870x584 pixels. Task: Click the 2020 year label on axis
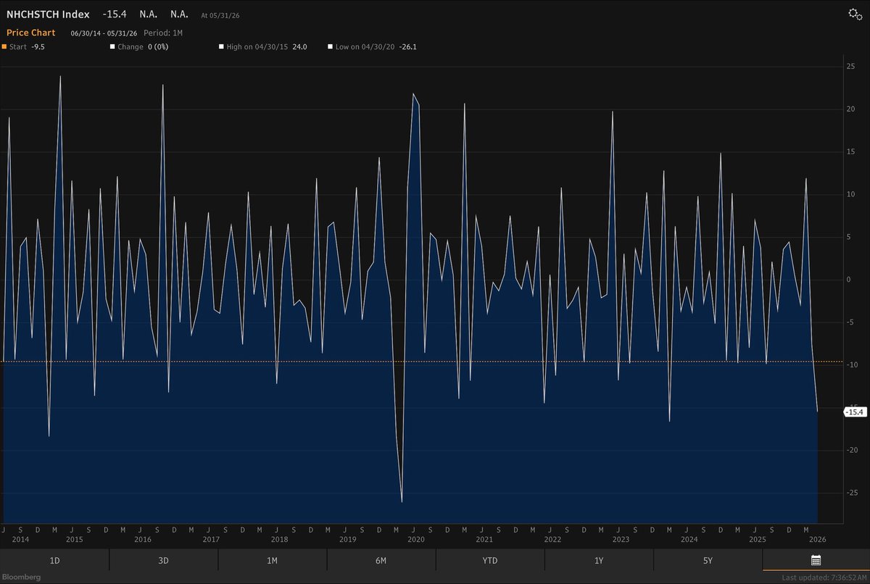point(415,540)
